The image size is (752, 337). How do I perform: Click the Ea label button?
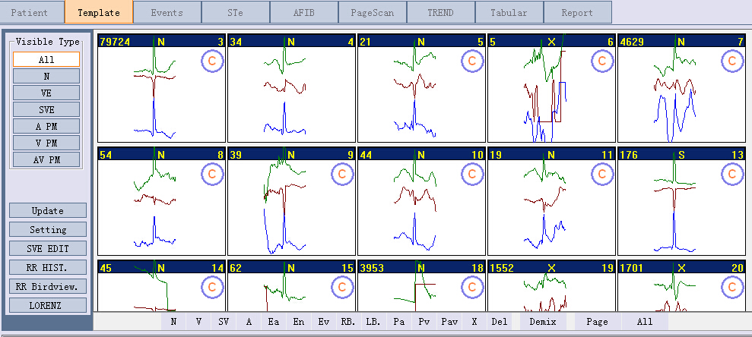tap(274, 322)
